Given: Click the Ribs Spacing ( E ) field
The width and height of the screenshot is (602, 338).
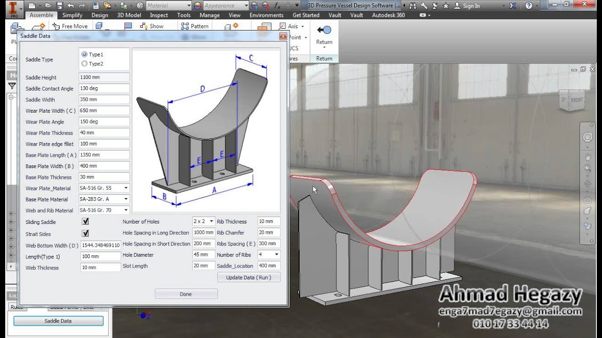Looking at the screenshot, I should point(269,244).
